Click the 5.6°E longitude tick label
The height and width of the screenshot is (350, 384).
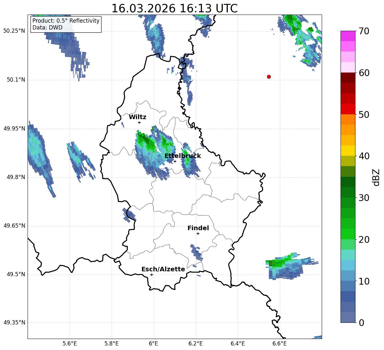click(x=70, y=344)
